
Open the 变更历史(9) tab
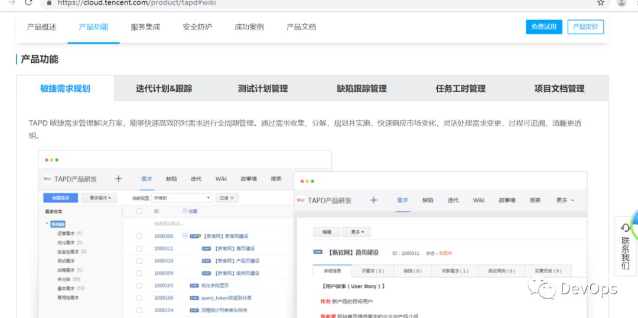point(547,270)
